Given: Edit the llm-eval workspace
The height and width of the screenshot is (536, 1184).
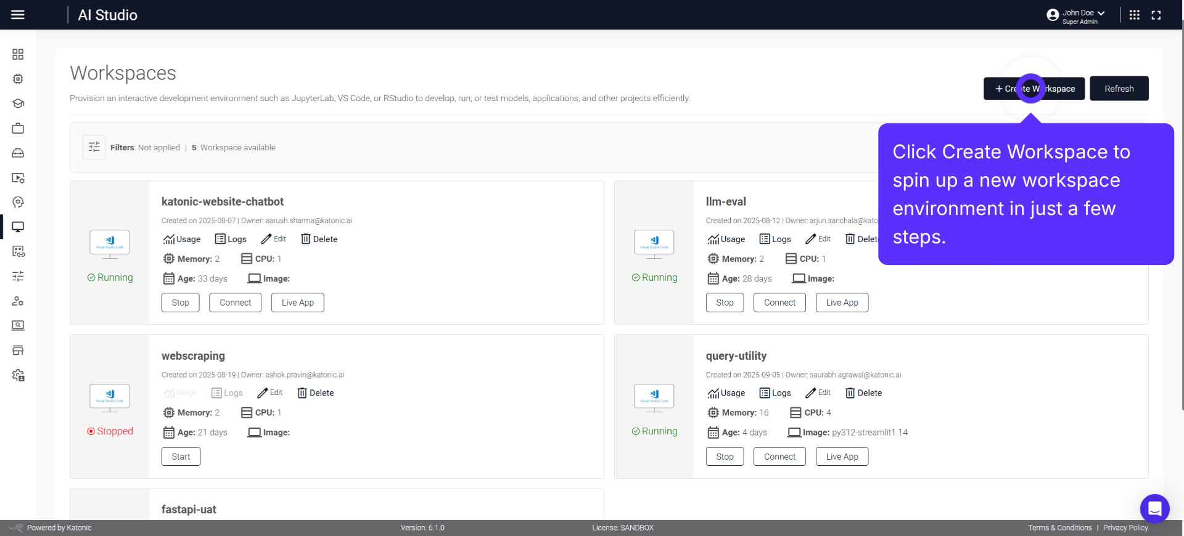Looking at the screenshot, I should coord(818,238).
